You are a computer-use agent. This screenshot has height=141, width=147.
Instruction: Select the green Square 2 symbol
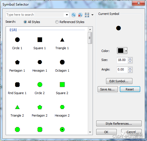coord(62,85)
